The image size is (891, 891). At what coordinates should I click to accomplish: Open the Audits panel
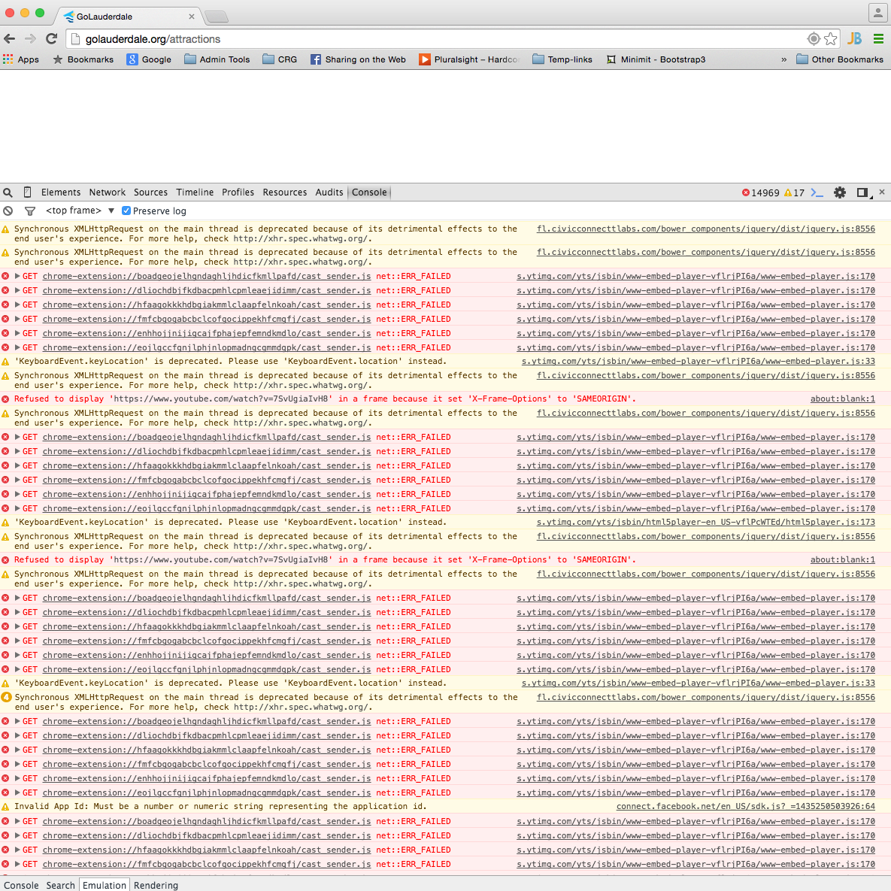[329, 192]
